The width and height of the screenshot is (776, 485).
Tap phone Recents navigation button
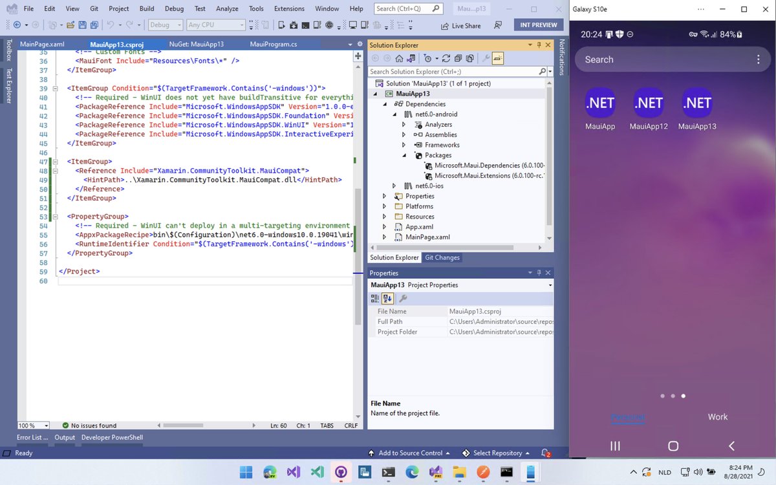615,446
